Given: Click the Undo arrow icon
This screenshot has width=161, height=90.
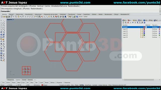Looking at the screenshot, I should click(x=21, y=17).
